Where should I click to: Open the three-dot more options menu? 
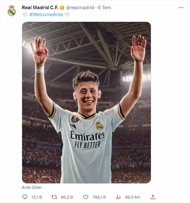pyautogui.click(x=181, y=7)
